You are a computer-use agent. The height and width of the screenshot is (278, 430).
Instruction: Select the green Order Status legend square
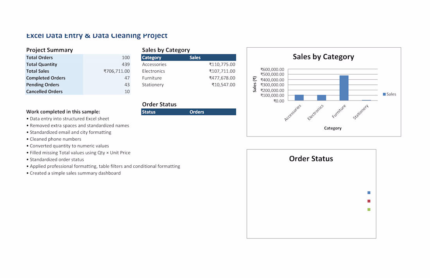(369, 210)
